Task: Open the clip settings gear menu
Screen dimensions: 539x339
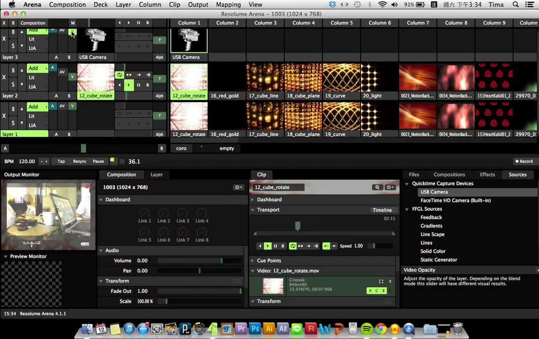Action: [x=389, y=187]
